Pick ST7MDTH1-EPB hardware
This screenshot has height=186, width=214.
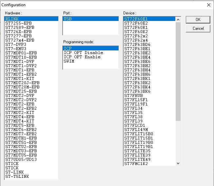[31, 138]
